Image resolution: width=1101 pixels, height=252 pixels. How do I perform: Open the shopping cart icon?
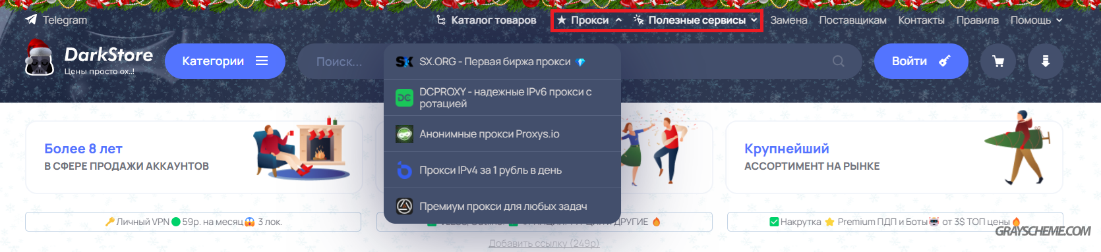998,61
